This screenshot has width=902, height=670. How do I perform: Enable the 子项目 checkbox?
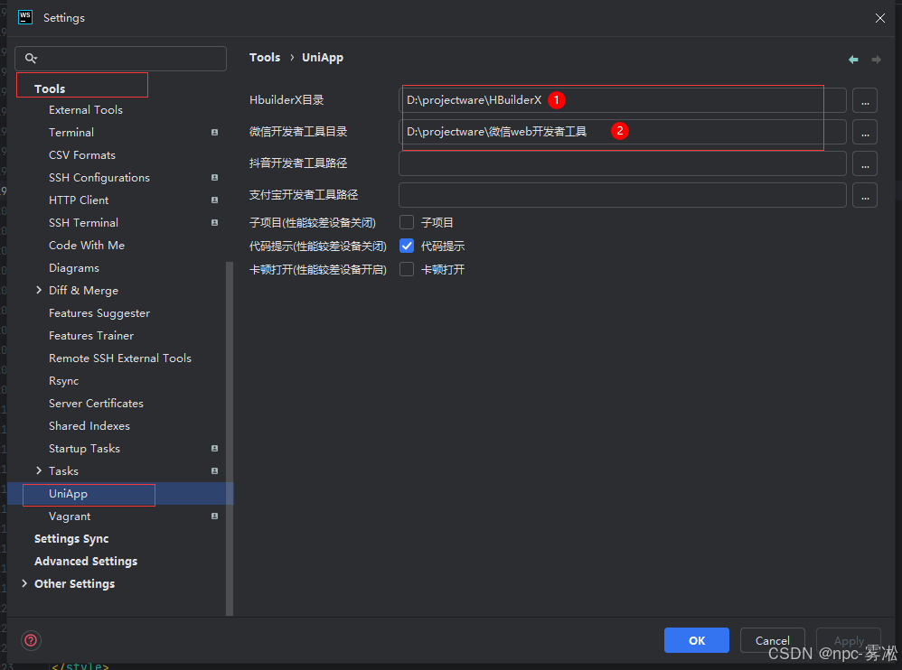pyautogui.click(x=407, y=222)
